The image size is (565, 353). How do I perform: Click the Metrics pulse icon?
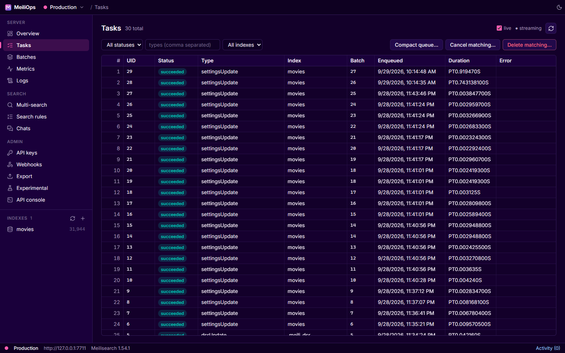10,69
